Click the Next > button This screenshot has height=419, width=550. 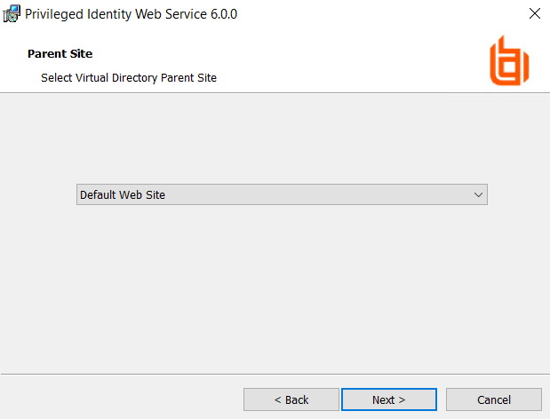[x=389, y=399]
